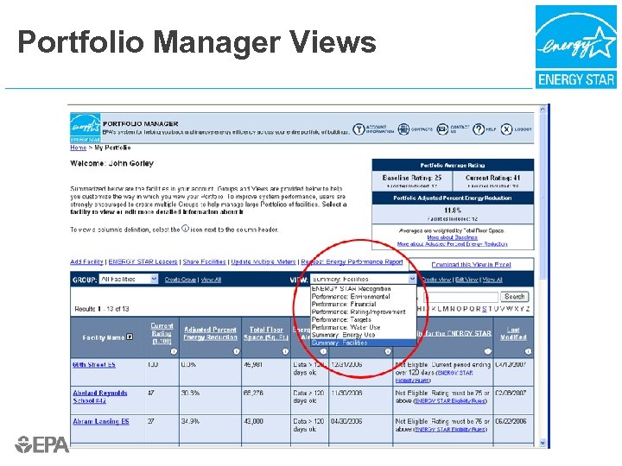Screen dimensions: 622x466
Task: Click Download this View in Excel
Action: pos(472,265)
